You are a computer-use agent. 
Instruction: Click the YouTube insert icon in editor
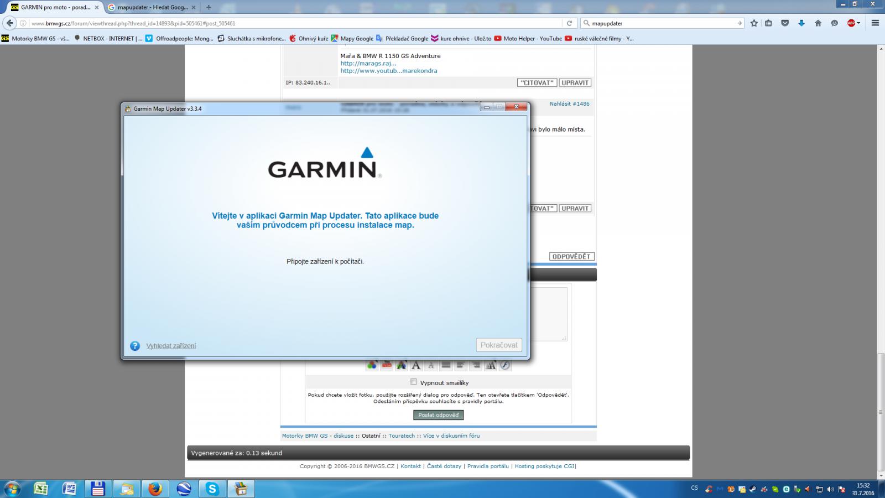click(387, 365)
